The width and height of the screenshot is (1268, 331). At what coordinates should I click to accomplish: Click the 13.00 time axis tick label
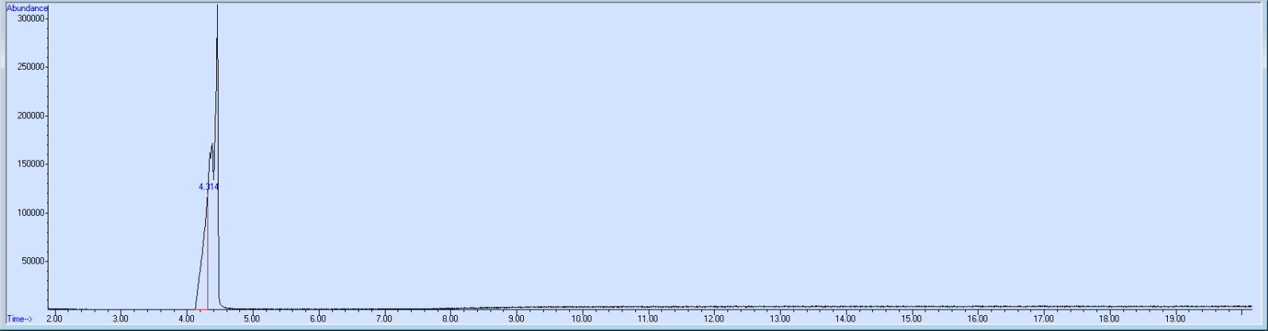779,319
